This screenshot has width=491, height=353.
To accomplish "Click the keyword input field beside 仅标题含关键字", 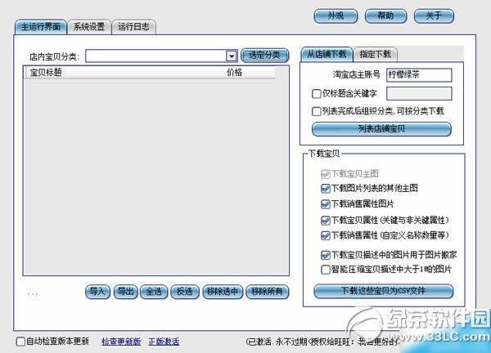I will click(419, 93).
